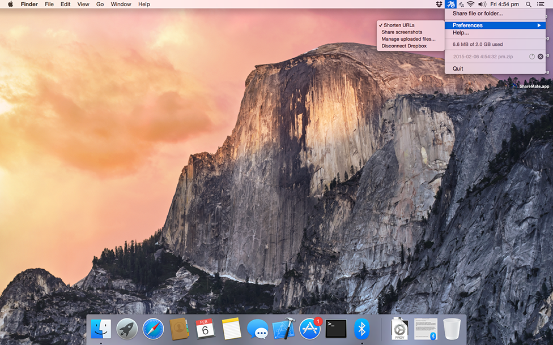The height and width of the screenshot is (345, 553).
Task: Open the View menu
Action: coord(83,4)
